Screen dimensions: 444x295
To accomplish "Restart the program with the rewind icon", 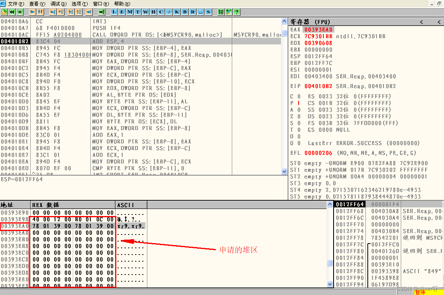I will point(12,12).
